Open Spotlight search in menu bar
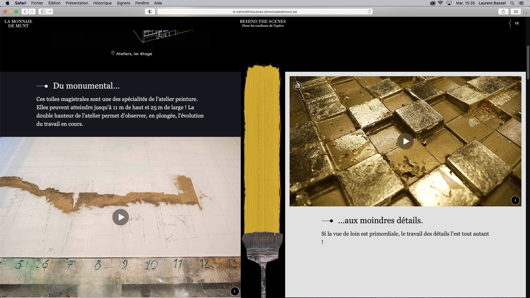This screenshot has height=298, width=530. [512, 3]
